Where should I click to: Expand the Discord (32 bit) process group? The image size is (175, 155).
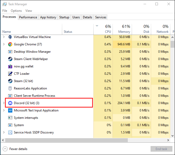(4, 103)
